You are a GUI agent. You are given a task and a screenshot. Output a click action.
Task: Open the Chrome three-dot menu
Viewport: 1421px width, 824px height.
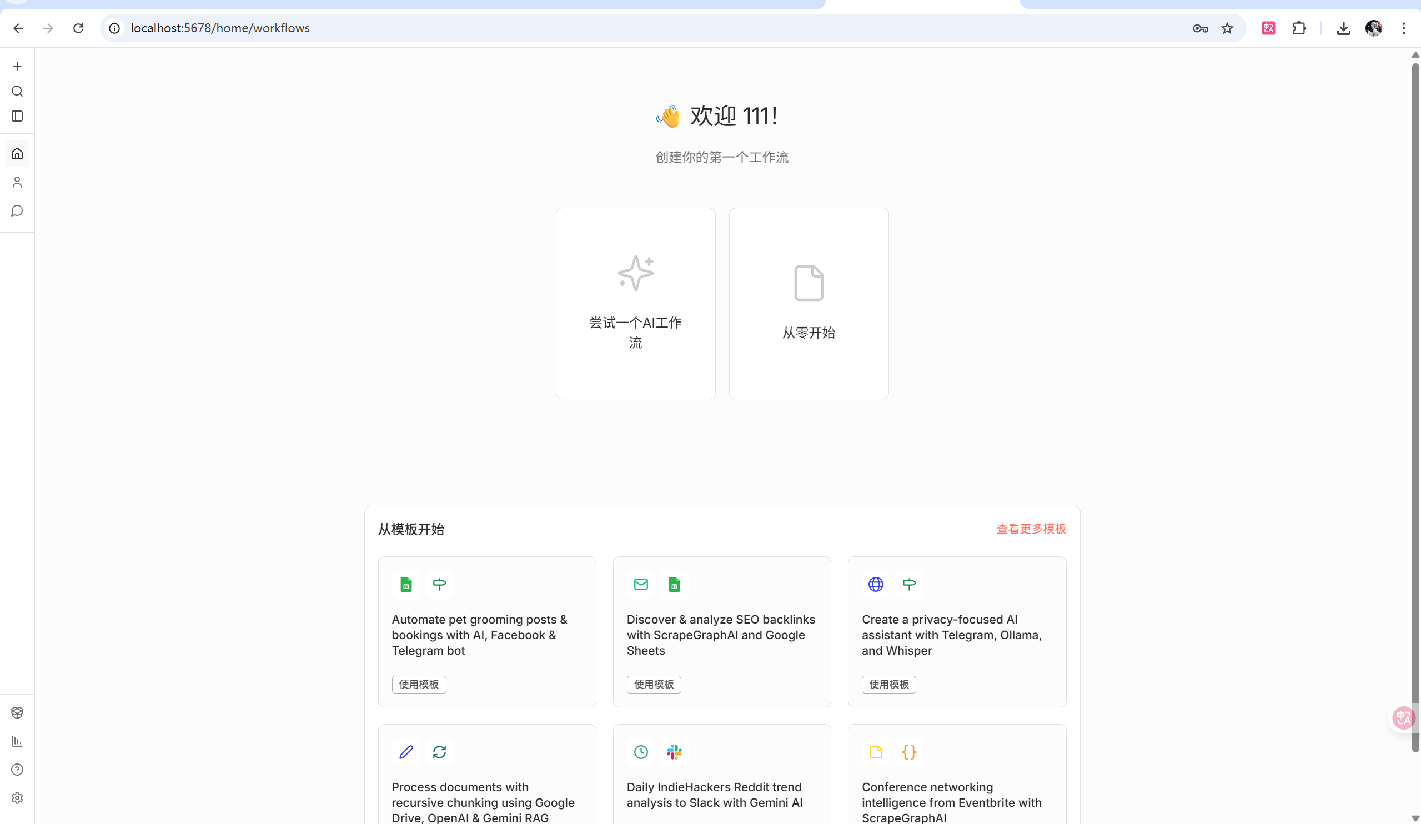pos(1404,28)
